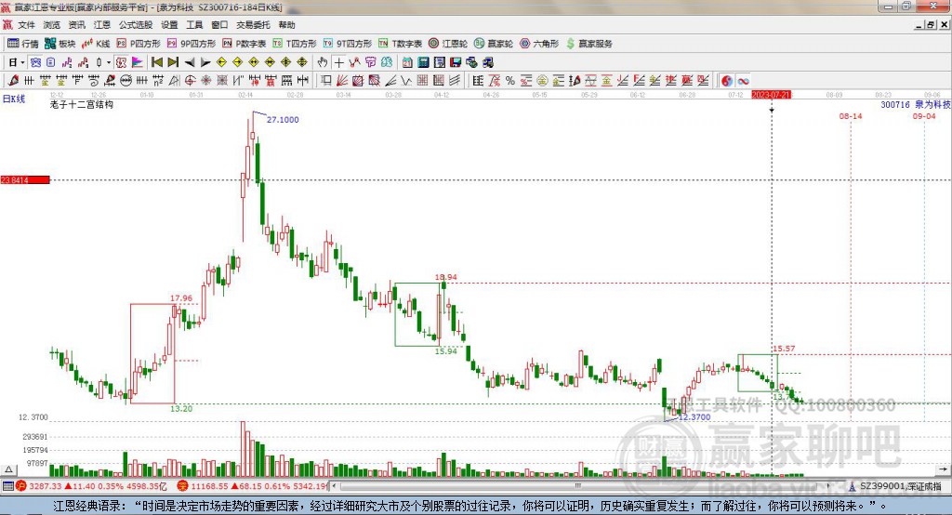Open 赢家服务 with dollar icon
Viewport: 952px width, 515px height.
(x=589, y=44)
